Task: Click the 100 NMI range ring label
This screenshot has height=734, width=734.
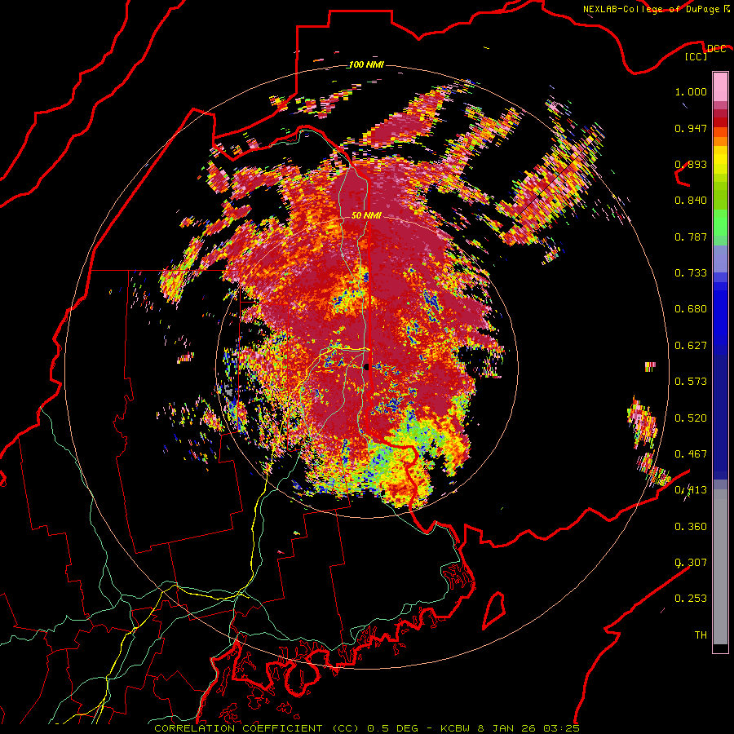Action: click(x=366, y=64)
